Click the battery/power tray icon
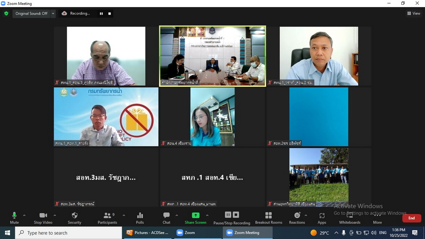 click(x=359, y=233)
